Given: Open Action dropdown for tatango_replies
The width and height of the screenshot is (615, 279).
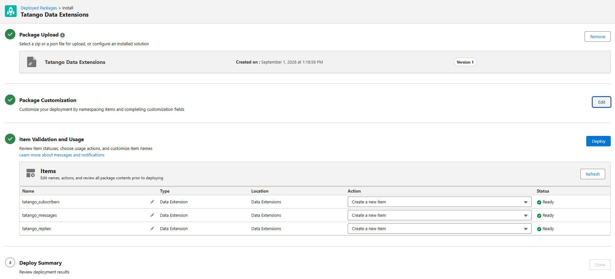Looking at the screenshot, I should click(x=440, y=228).
